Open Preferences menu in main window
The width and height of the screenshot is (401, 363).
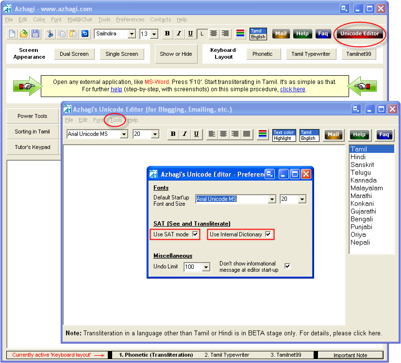click(x=130, y=20)
